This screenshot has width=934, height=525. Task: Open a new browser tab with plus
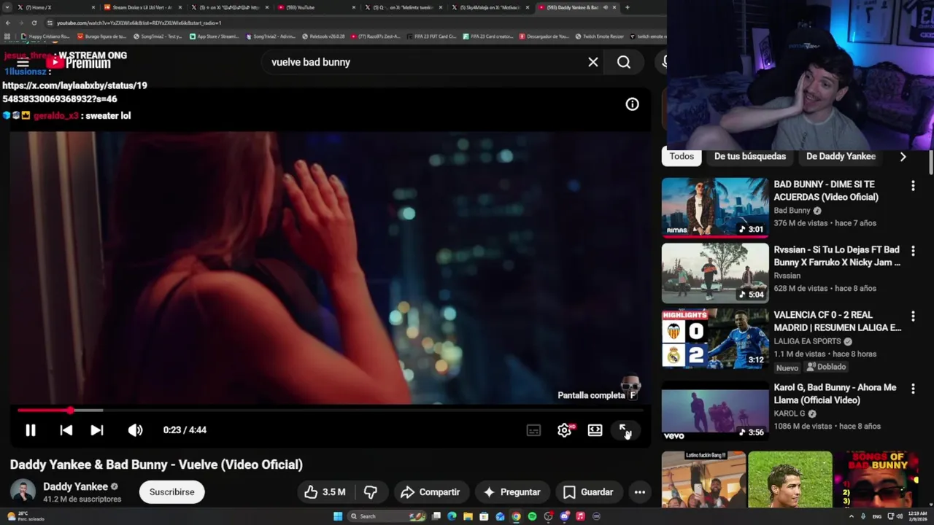627,7
